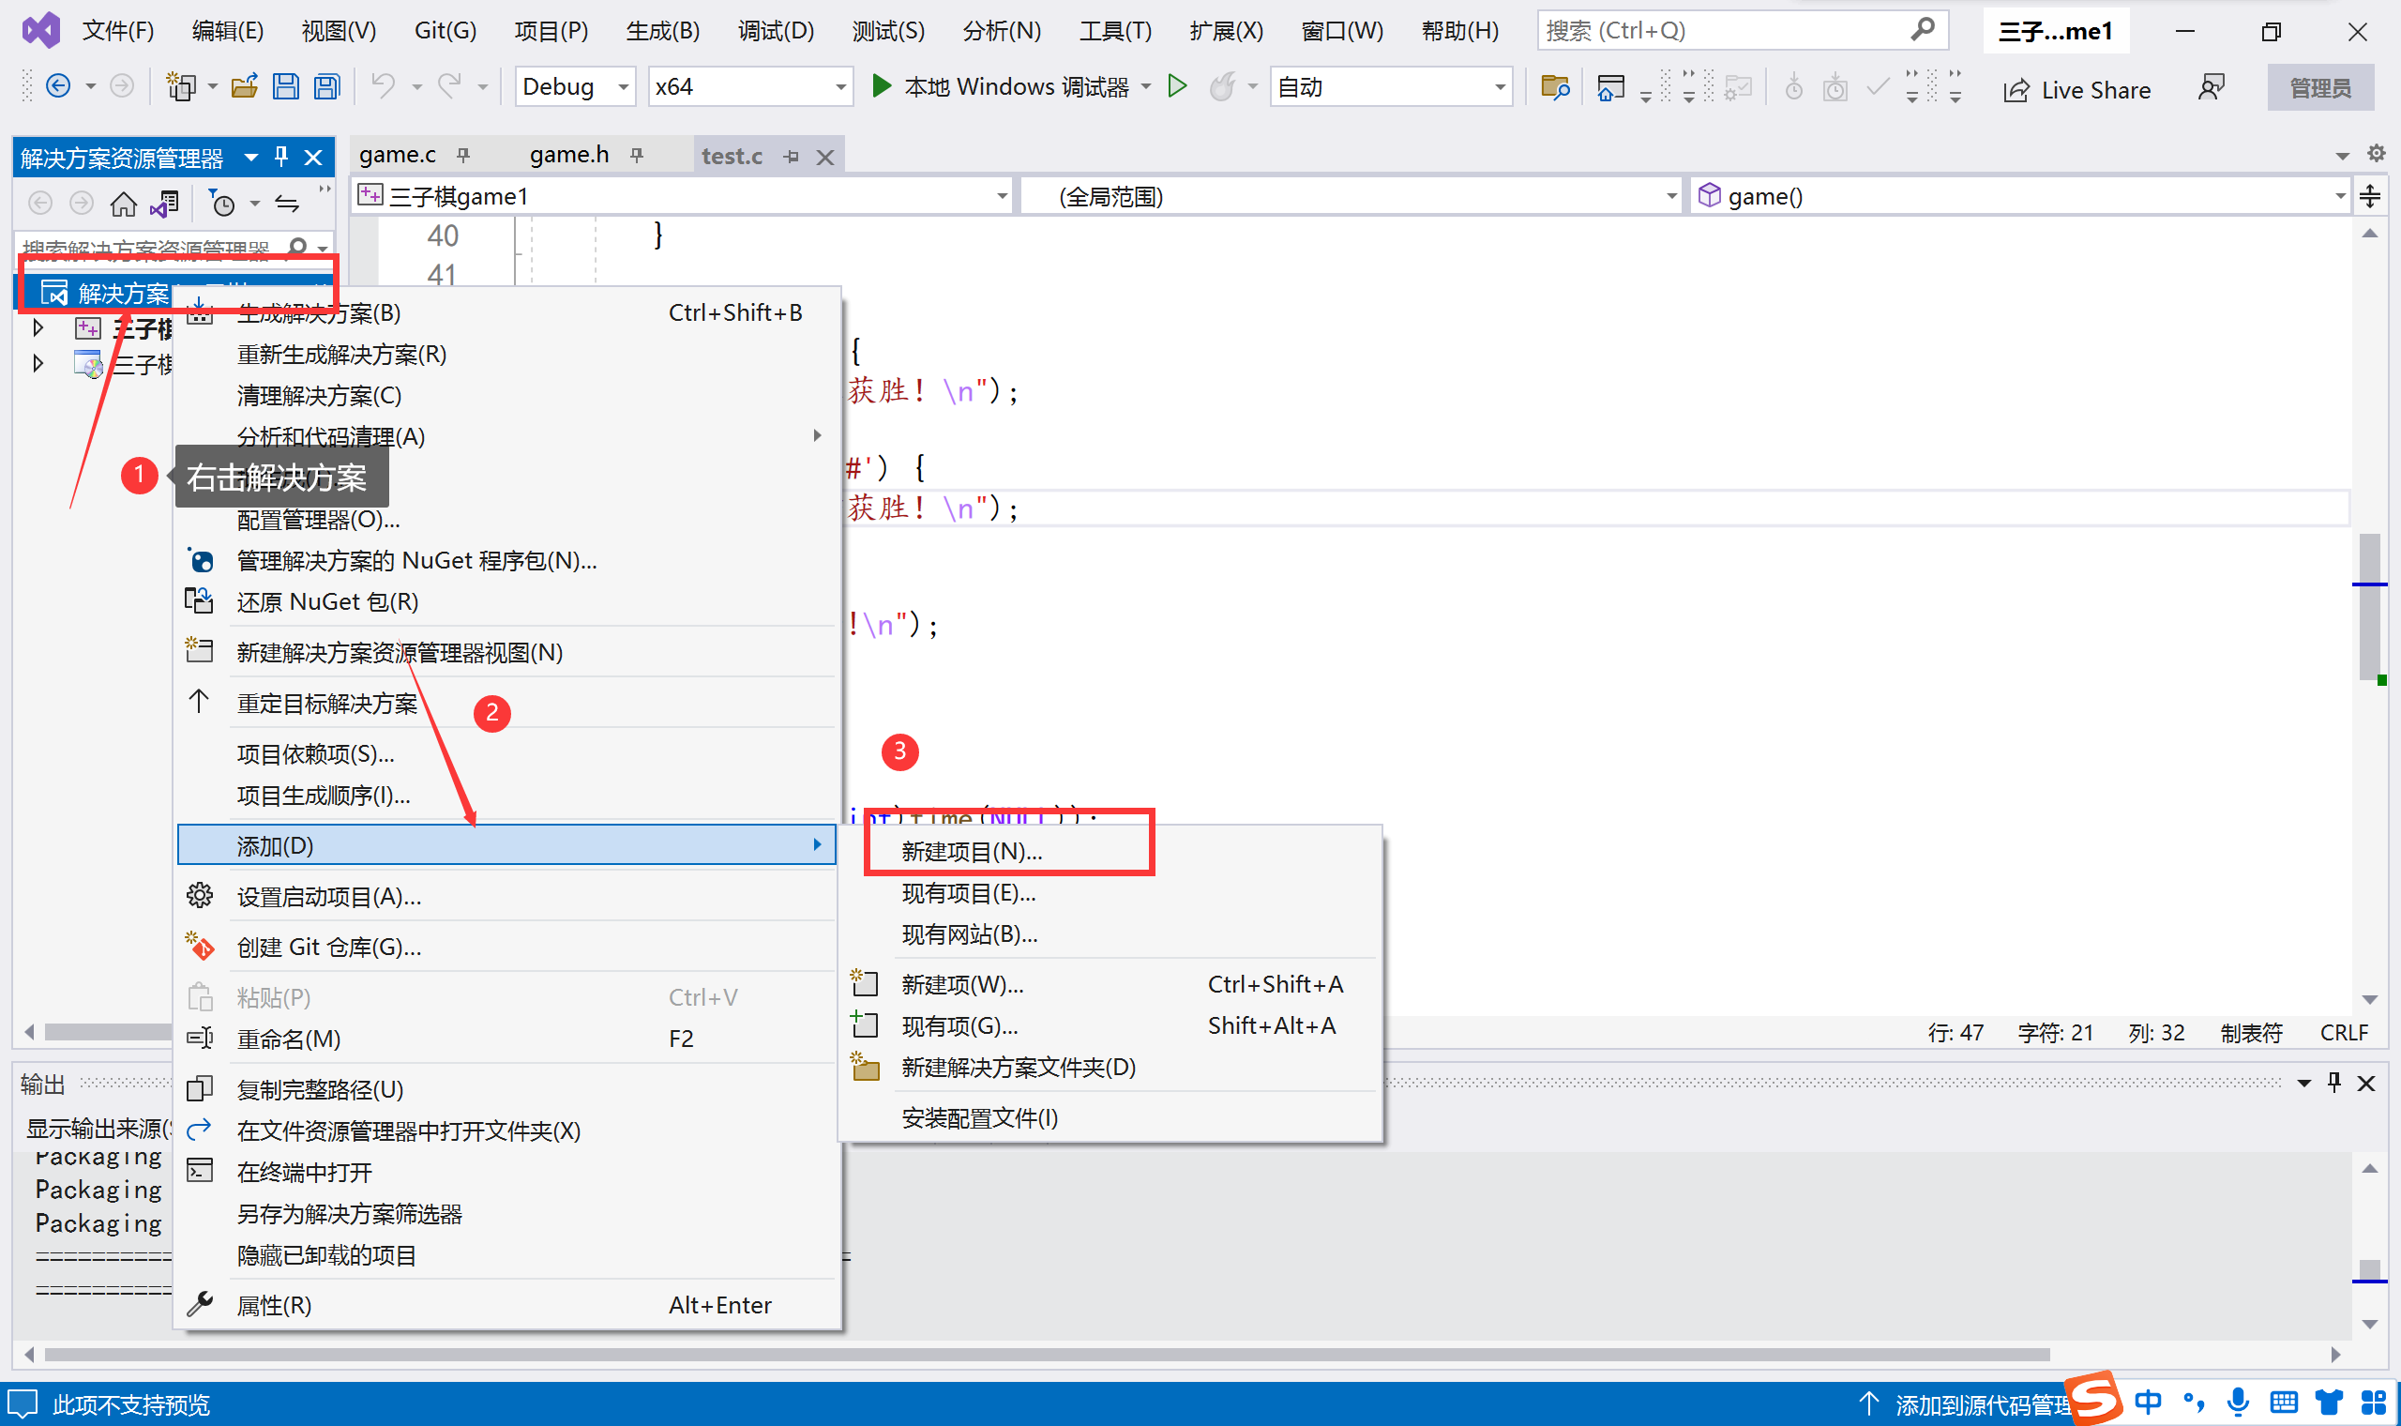The height and width of the screenshot is (1426, 2401).
Task: Expand the first 三子棋 project tree node
Action: pos(38,327)
